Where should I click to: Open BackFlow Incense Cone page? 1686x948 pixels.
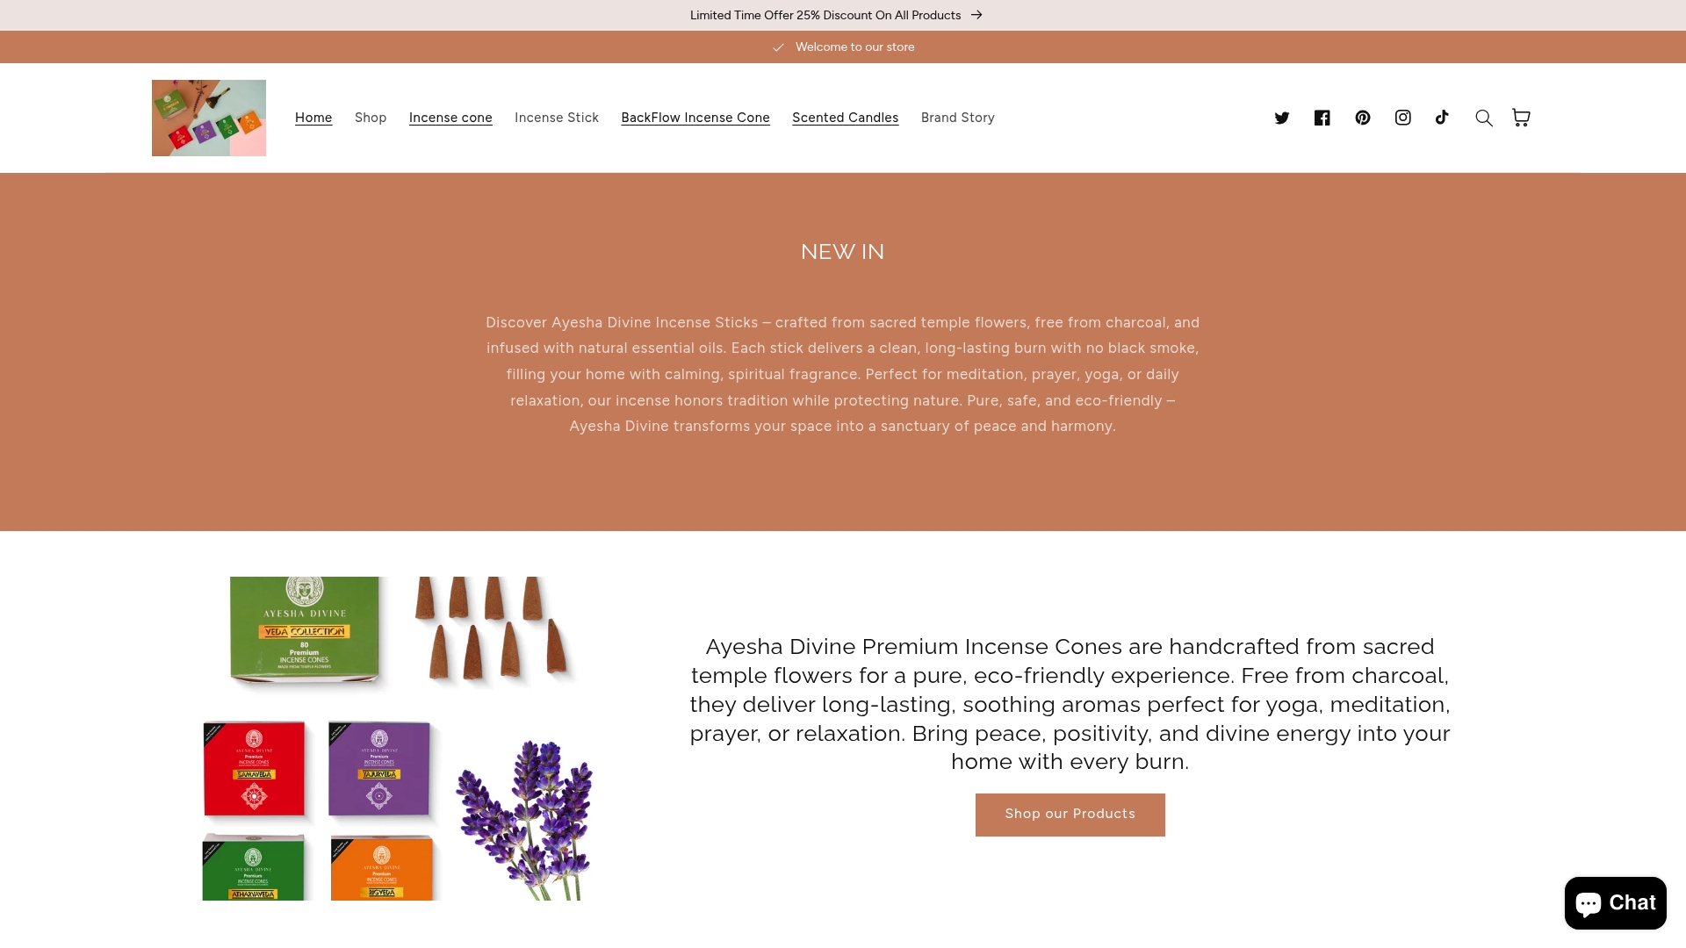pyautogui.click(x=695, y=118)
